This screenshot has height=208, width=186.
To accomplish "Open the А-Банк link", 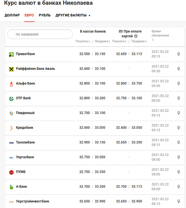I will (21, 186).
